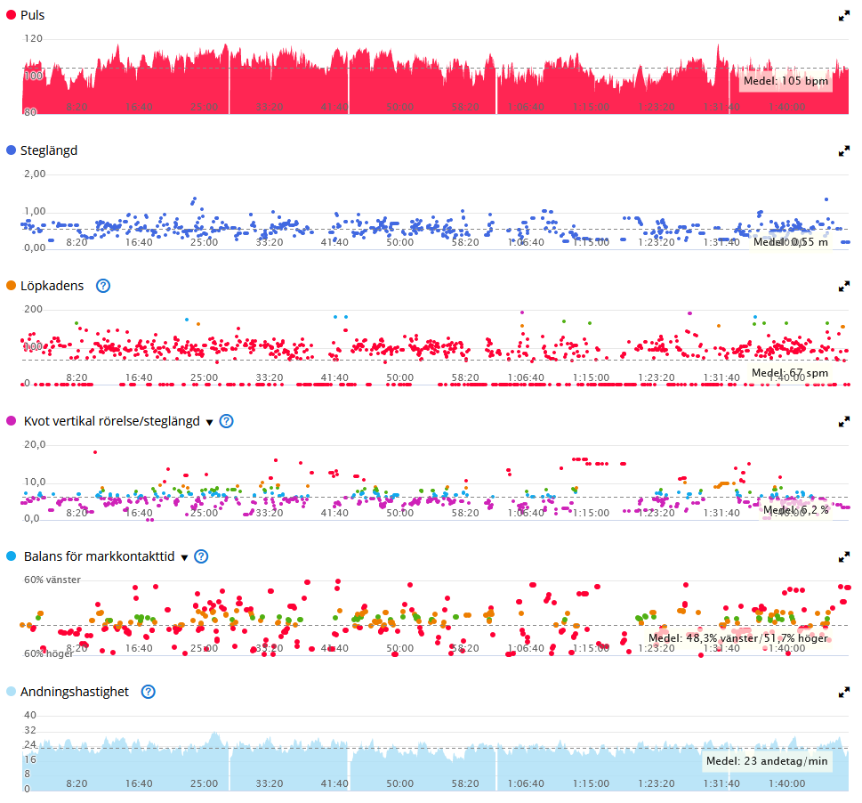Click the 'Medel: 67 spm' average label

click(789, 373)
